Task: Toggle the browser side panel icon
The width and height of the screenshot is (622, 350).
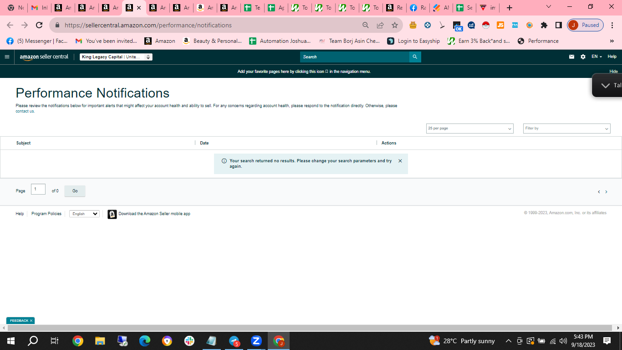Action: (559, 25)
